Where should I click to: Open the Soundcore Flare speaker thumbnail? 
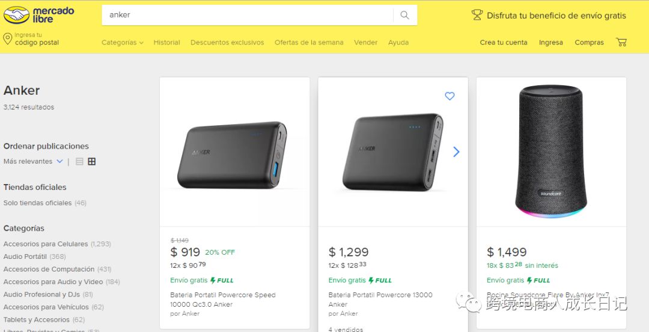pyautogui.click(x=551, y=152)
